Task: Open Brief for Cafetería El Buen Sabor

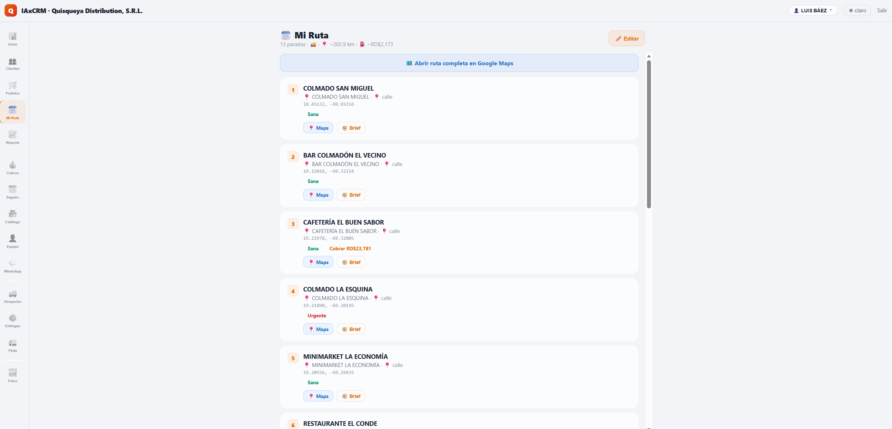Action: (351, 262)
